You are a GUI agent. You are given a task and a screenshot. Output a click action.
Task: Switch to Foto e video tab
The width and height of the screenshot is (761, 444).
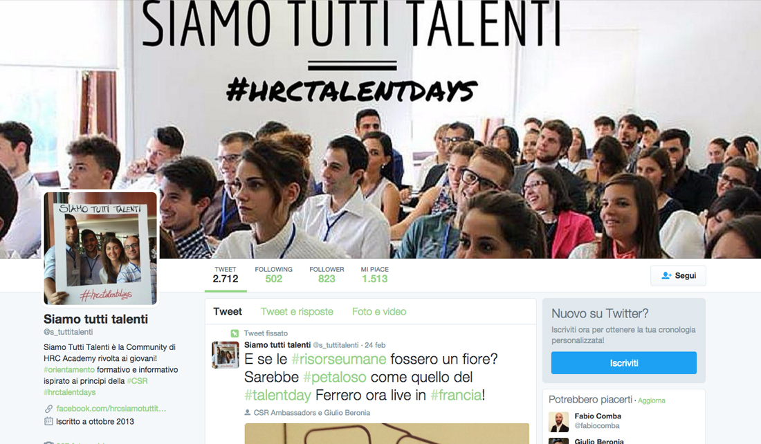pyautogui.click(x=379, y=311)
